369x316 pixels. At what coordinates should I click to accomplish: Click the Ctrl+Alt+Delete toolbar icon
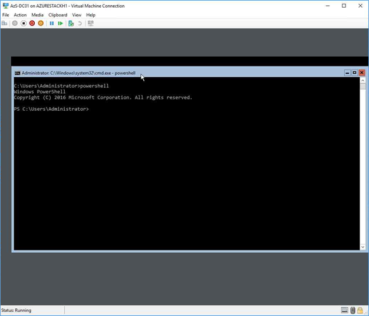[x=5, y=24]
